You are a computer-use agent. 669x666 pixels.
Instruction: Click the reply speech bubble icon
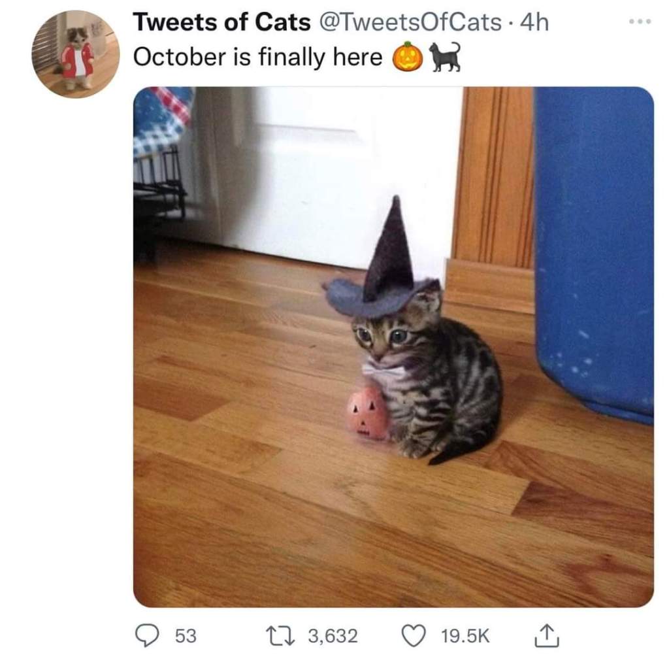(x=148, y=635)
